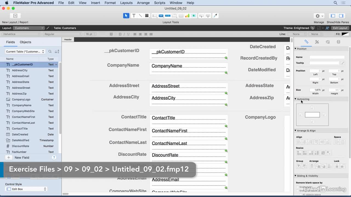Open the Appearance palette inspector tab
Image resolution: width=351 pixels, height=197 pixels.
tap(328, 42)
